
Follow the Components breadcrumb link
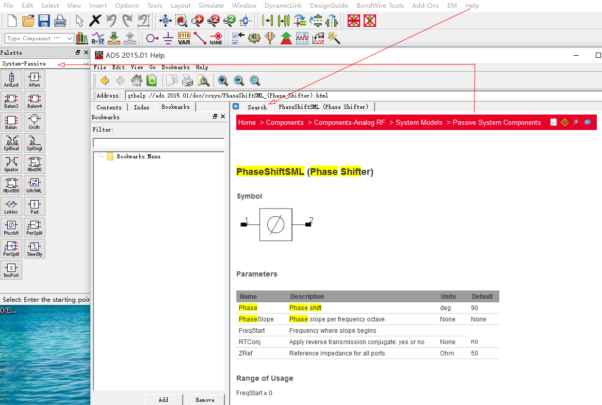(284, 122)
